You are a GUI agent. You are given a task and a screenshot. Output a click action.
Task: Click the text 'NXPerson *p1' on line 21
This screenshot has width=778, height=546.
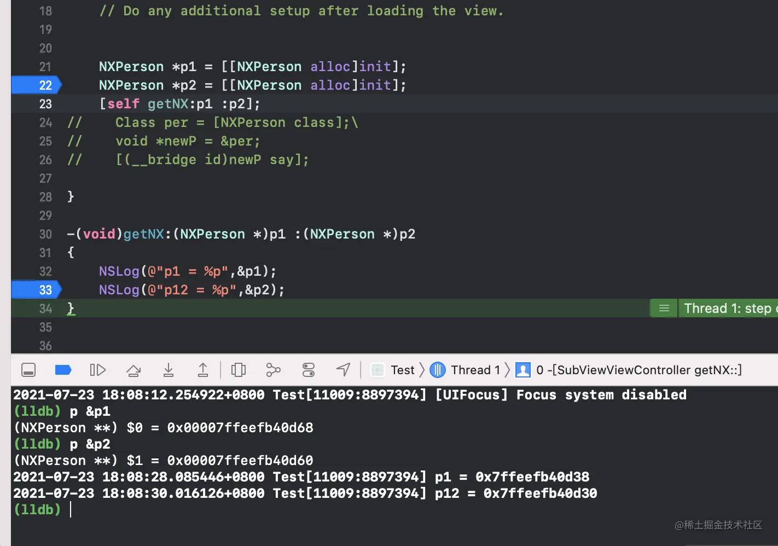tap(147, 67)
